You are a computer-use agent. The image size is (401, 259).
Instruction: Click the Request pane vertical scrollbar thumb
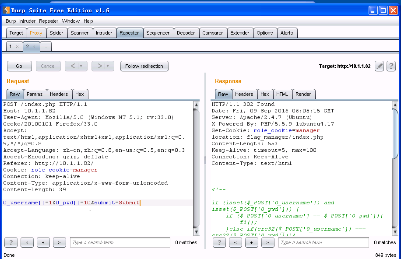(196, 168)
